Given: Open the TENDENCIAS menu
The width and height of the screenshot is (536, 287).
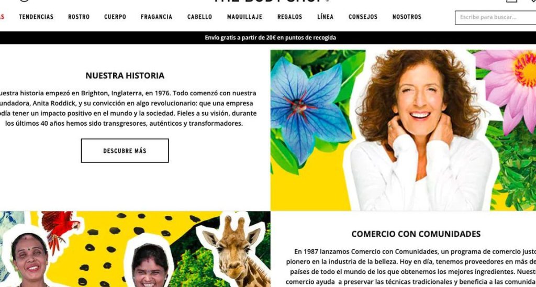Looking at the screenshot, I should (x=36, y=17).
